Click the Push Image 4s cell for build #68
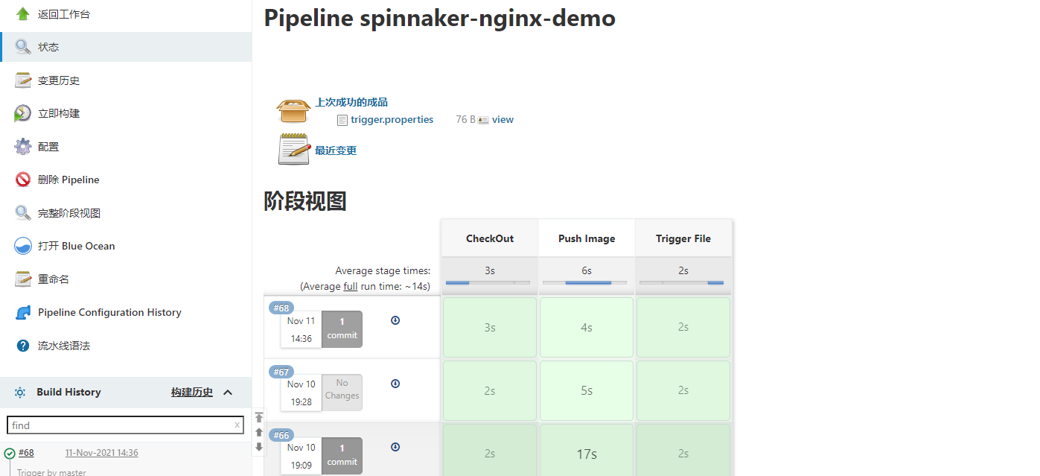 (587, 327)
